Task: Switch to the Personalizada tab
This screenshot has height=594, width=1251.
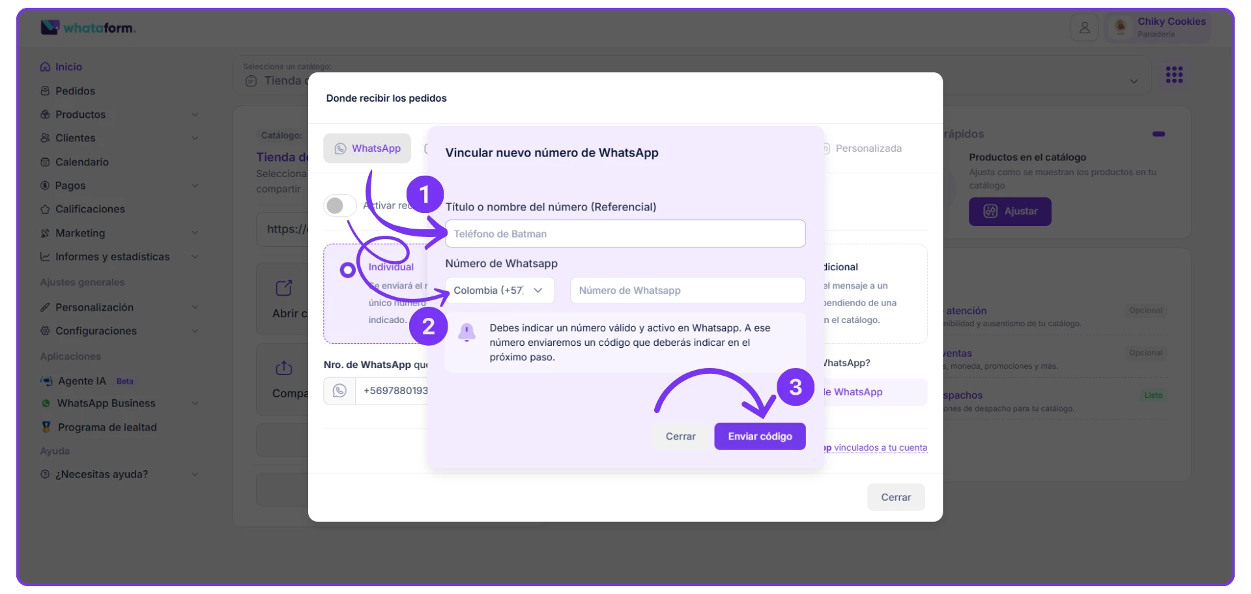Action: click(x=868, y=148)
